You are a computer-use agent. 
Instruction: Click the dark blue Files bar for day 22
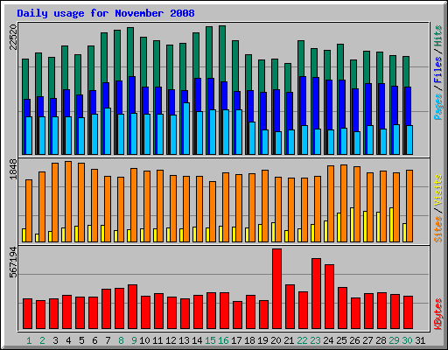(303, 101)
